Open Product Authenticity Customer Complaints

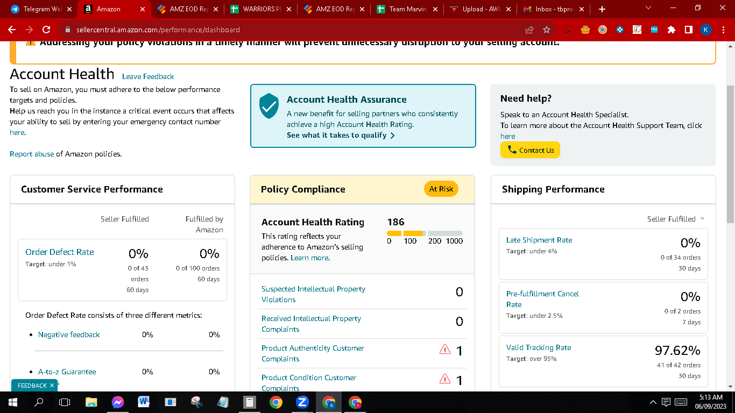click(313, 353)
